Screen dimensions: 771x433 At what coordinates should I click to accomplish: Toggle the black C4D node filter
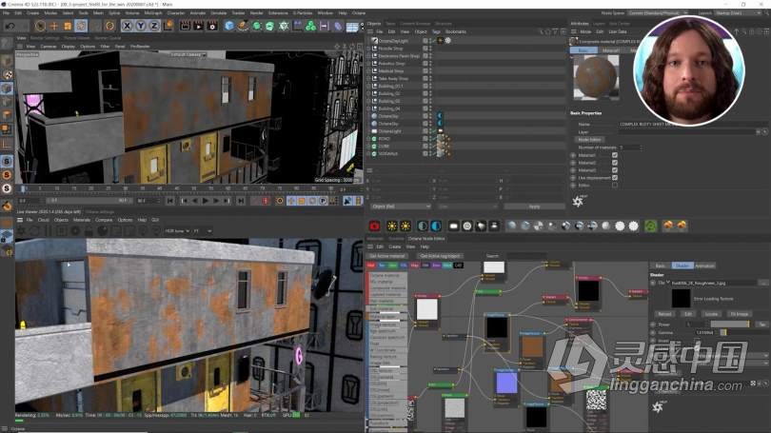coord(458,266)
